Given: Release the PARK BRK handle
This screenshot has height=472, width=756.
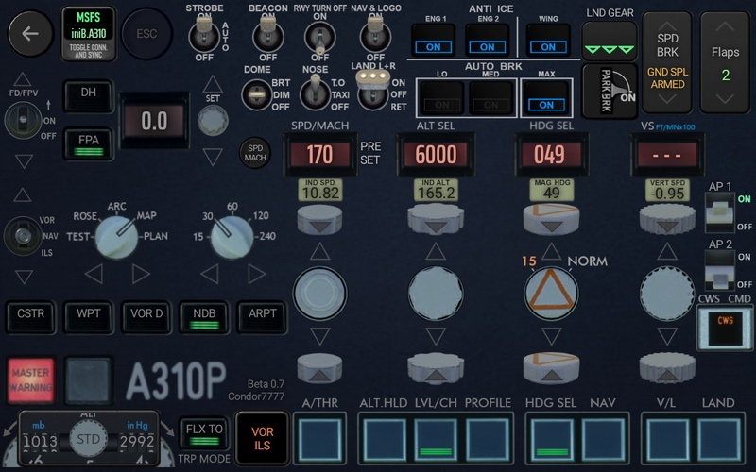Looking at the screenshot, I should point(610,92).
